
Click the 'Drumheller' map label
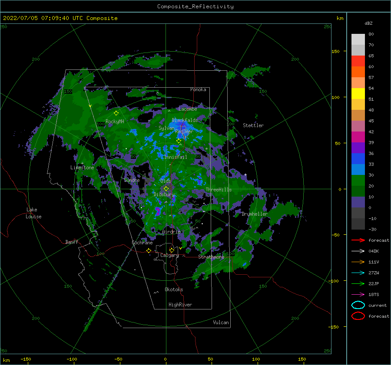tap(255, 214)
